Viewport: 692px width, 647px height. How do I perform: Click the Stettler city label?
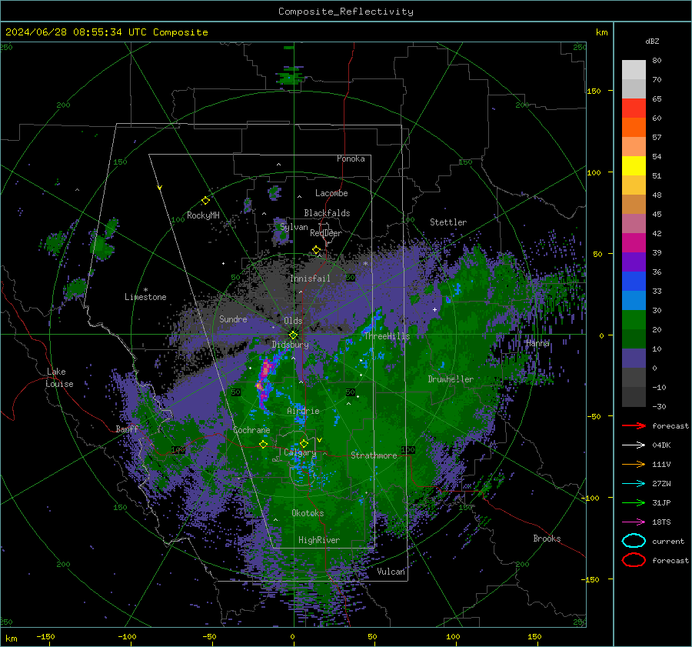448,222
